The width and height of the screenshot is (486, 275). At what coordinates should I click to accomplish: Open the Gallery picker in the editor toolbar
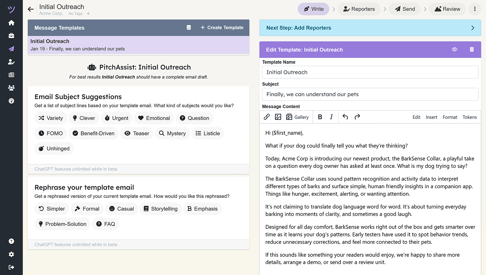(297, 117)
